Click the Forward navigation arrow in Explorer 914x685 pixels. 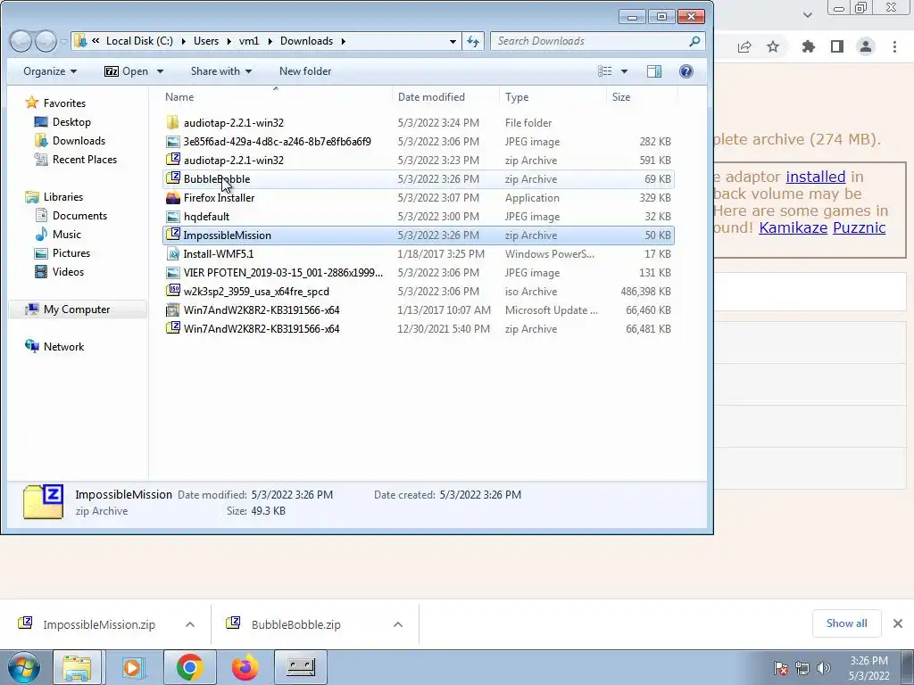(x=46, y=41)
